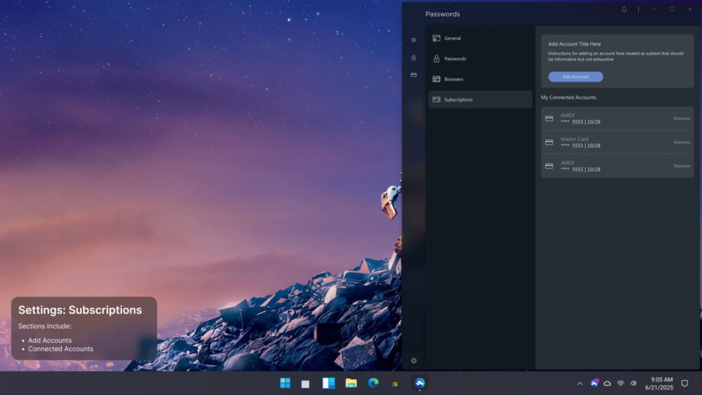The image size is (702, 395).
Task: Select the credit card icon in the left rail
Action: click(x=414, y=75)
